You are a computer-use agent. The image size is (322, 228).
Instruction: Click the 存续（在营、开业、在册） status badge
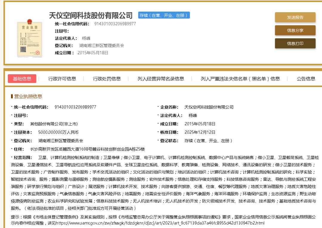pos(164,15)
